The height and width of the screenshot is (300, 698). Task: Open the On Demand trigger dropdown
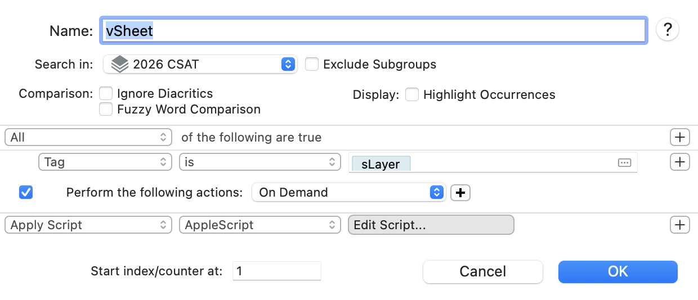[349, 192]
